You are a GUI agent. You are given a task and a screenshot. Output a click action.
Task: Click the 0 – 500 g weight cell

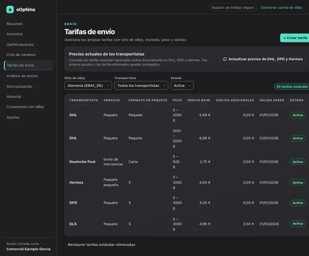click(x=176, y=162)
